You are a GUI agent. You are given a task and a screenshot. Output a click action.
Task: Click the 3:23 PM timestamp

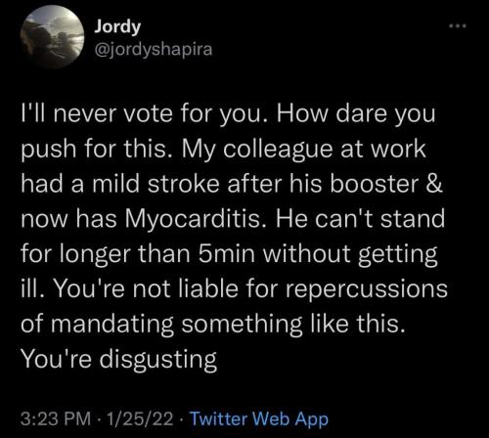pos(56,418)
